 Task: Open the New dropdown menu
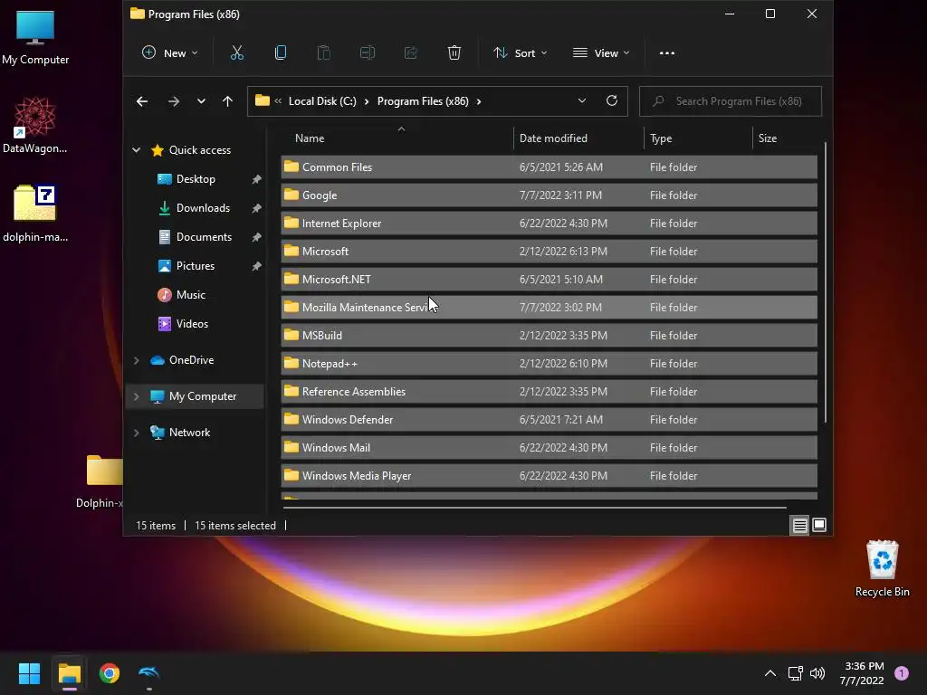(169, 53)
